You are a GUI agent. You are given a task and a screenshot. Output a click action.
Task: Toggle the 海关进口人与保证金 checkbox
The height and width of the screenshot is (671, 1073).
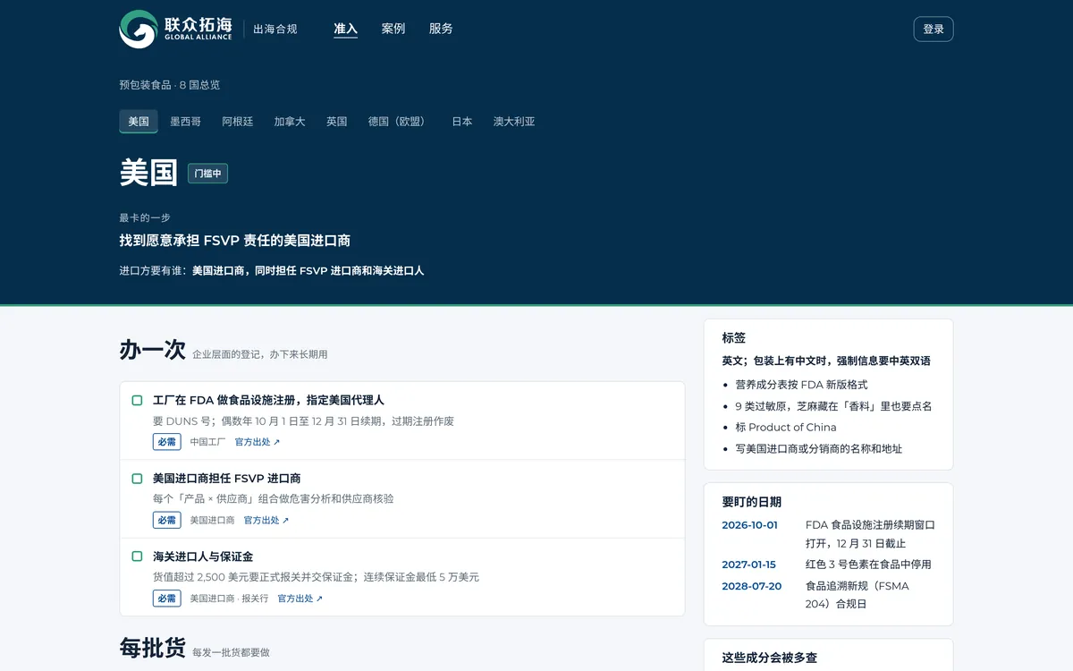137,556
